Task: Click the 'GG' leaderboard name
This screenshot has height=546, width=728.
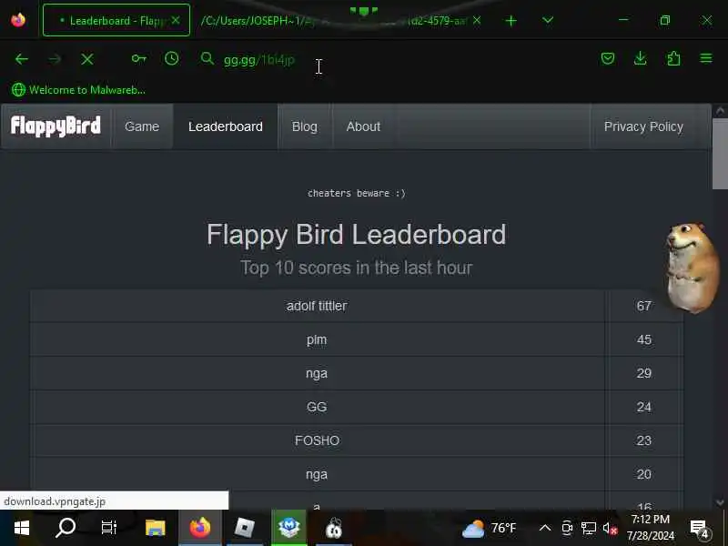Action: click(317, 407)
